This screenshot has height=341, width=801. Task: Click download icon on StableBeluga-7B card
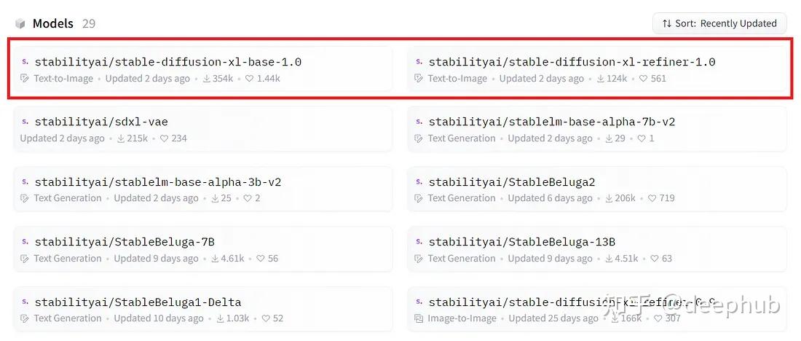tap(215, 259)
